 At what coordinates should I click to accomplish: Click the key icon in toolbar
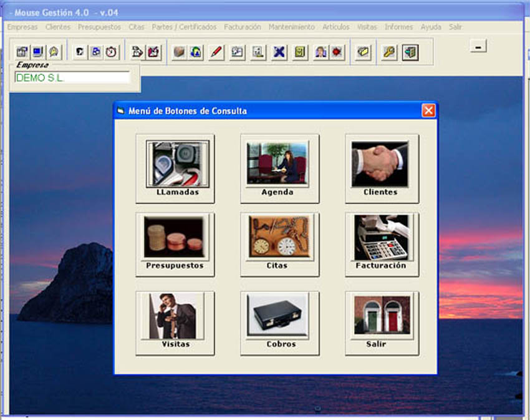[388, 52]
